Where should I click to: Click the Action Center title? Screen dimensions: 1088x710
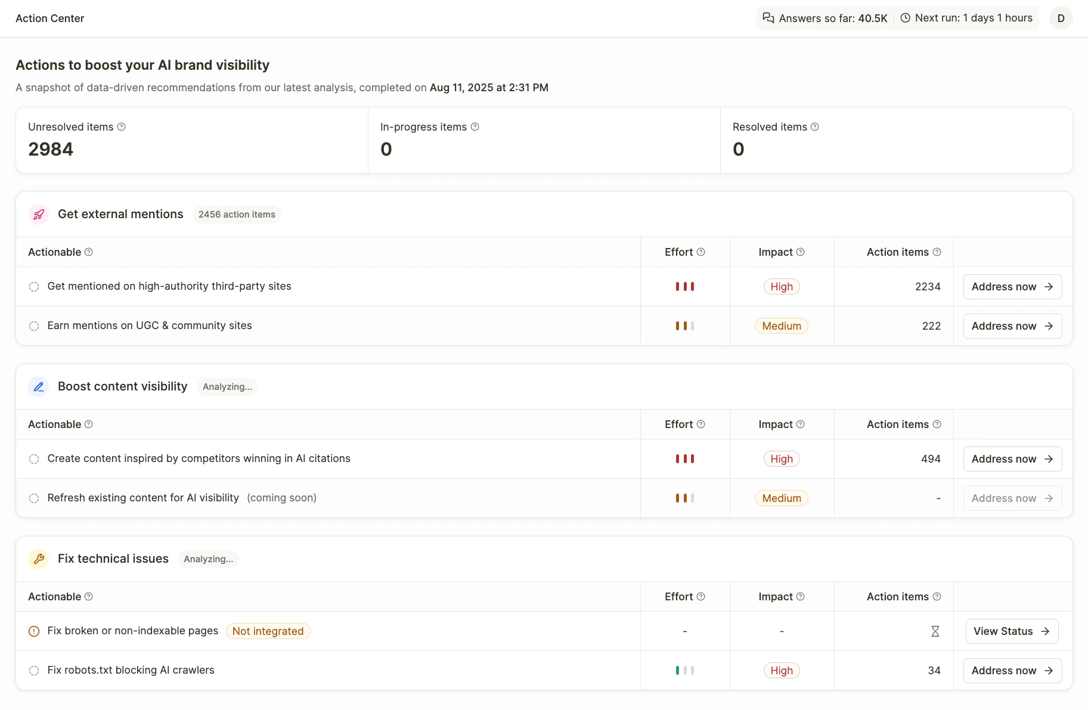(x=50, y=18)
